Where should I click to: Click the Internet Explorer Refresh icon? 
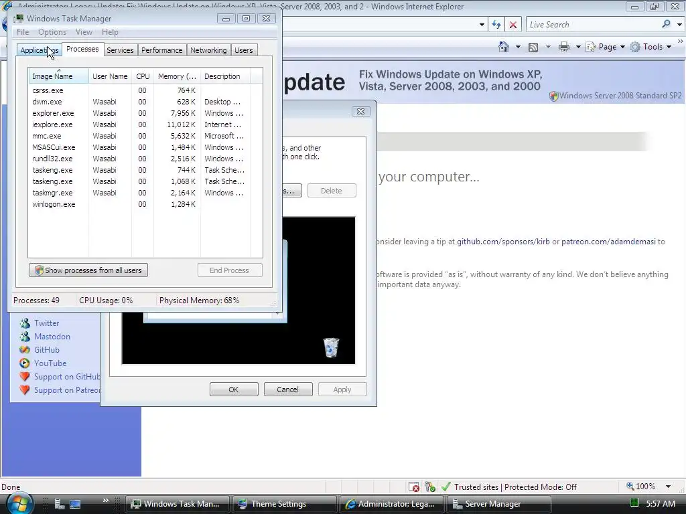pyautogui.click(x=496, y=25)
